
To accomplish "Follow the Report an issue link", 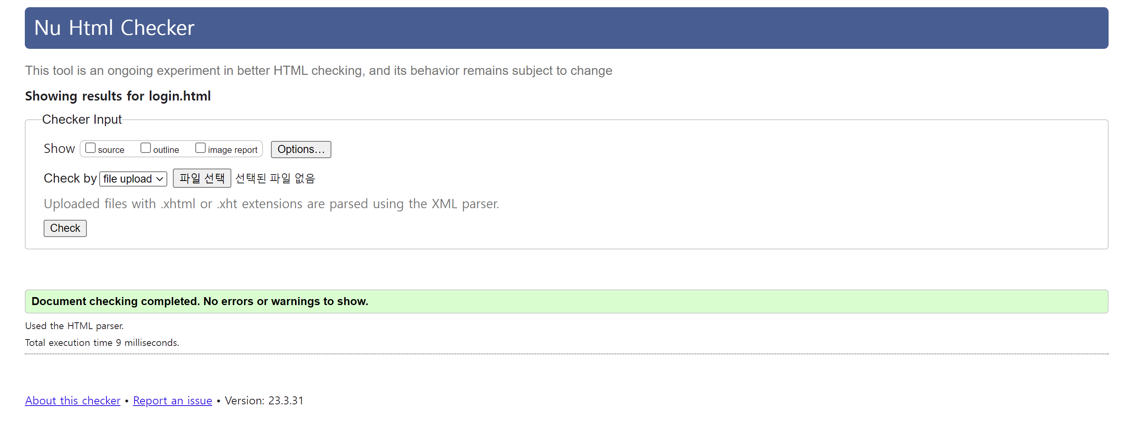I will 172,401.
